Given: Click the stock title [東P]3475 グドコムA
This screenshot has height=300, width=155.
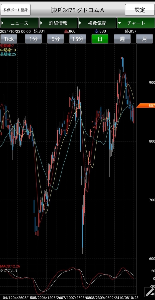Looking at the screenshot, I should (x=77, y=10).
